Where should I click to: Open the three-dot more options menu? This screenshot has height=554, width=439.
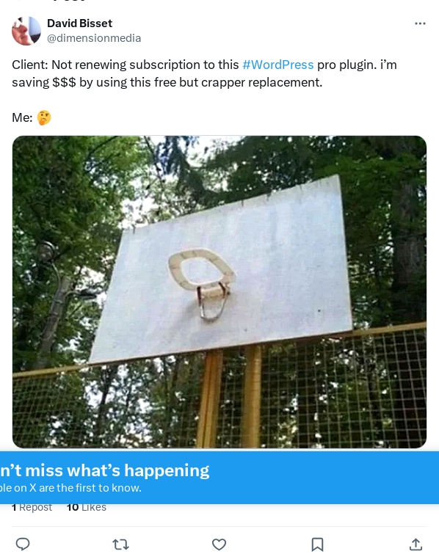pos(420,23)
